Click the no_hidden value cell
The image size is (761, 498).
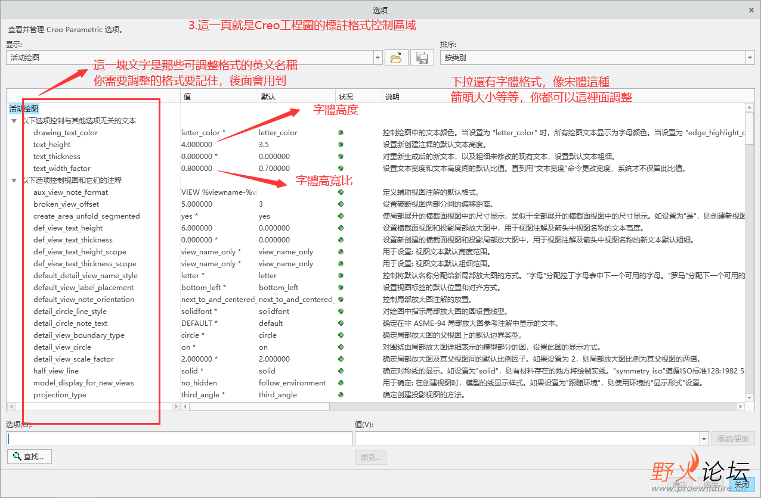(199, 383)
